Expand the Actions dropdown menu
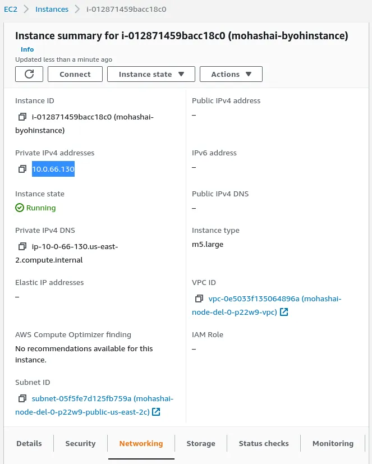The height and width of the screenshot is (464, 372). click(231, 74)
